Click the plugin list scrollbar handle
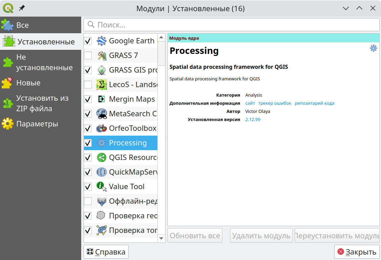 click(x=161, y=53)
